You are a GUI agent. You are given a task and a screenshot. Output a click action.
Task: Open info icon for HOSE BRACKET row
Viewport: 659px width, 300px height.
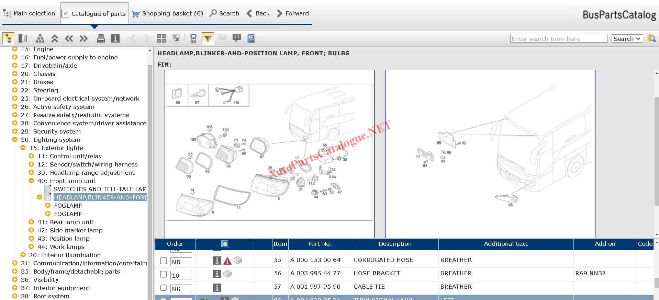point(217,274)
